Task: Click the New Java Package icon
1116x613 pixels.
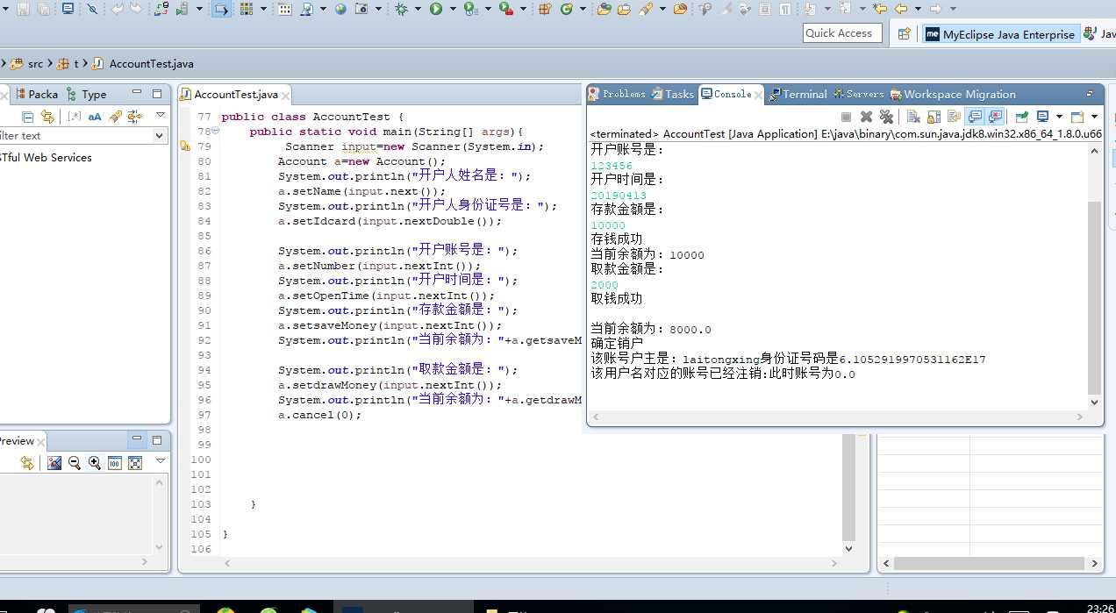Action: [544, 9]
